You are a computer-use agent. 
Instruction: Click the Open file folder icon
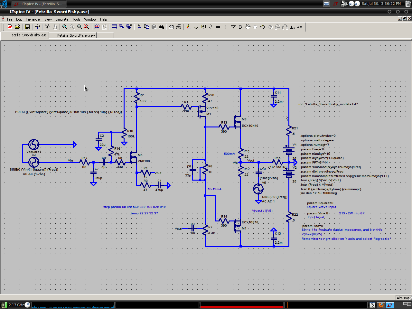click(18, 27)
